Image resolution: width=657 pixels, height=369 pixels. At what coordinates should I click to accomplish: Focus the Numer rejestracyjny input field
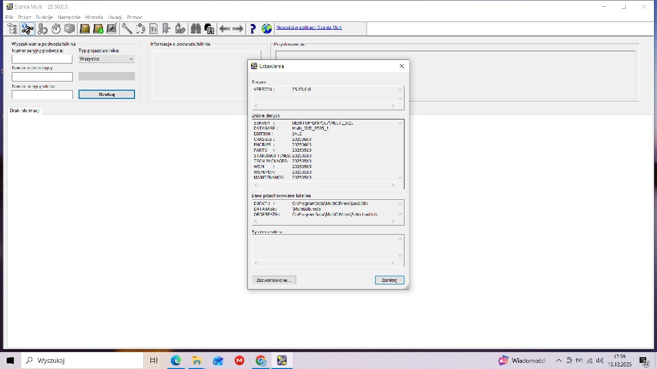tap(42, 77)
